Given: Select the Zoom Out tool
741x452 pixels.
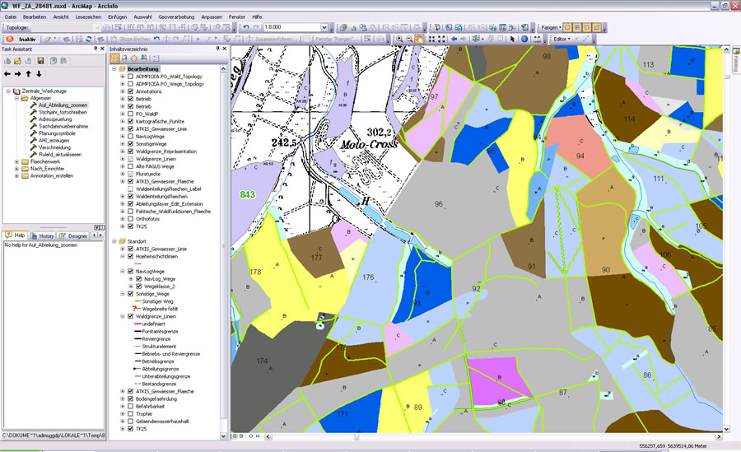Looking at the screenshot, I should tap(410, 40).
